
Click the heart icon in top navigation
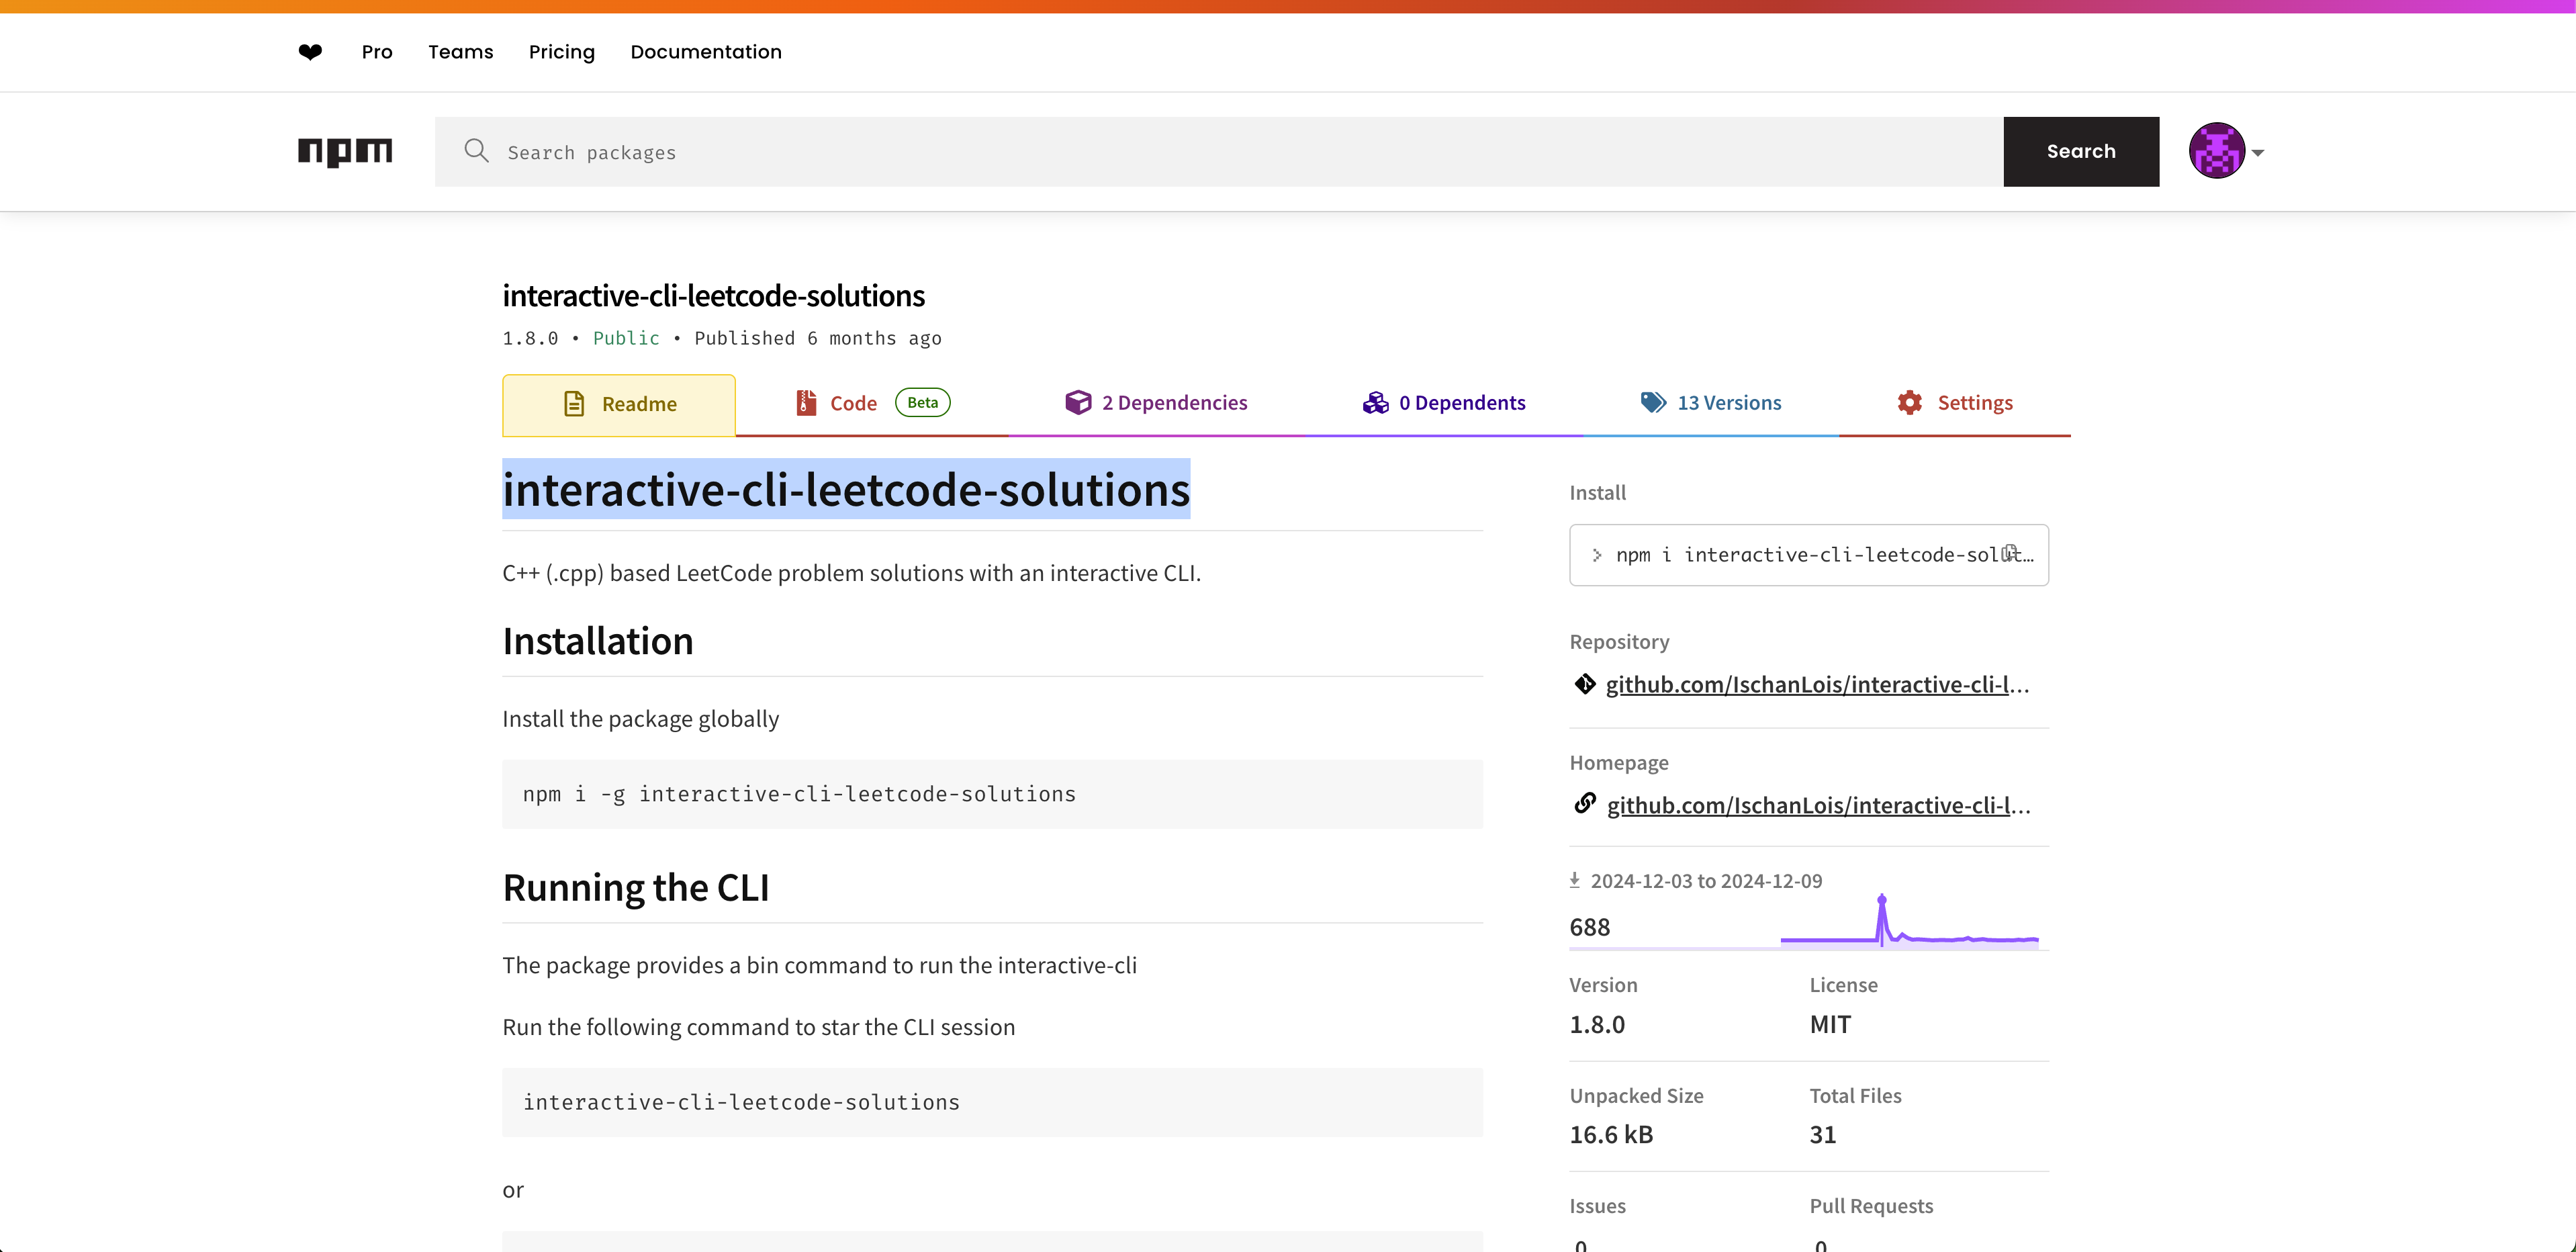[310, 52]
